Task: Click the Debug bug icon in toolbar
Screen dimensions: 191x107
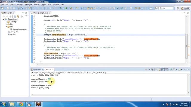Action: pyautogui.click(x=60, y=8)
